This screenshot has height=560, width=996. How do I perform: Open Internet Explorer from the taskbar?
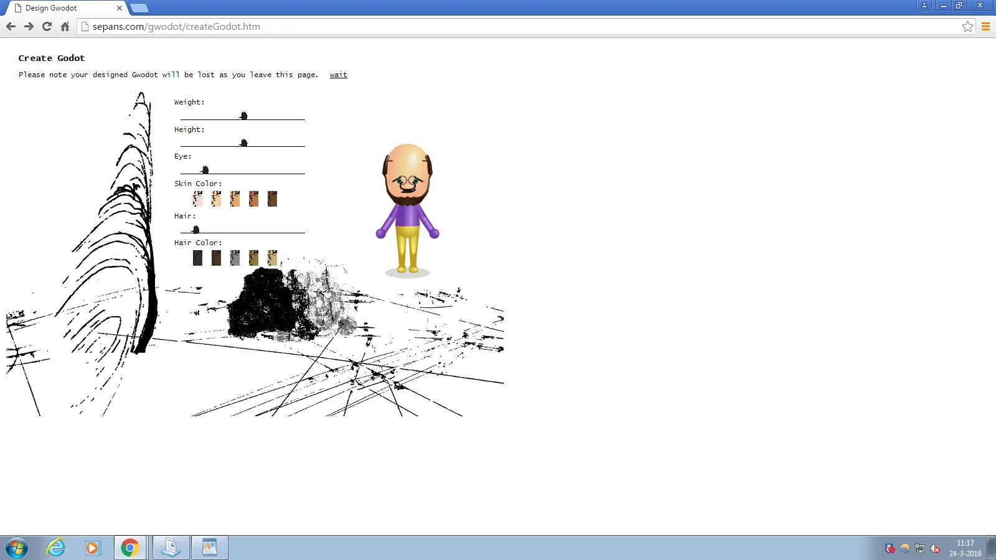pyautogui.click(x=56, y=548)
